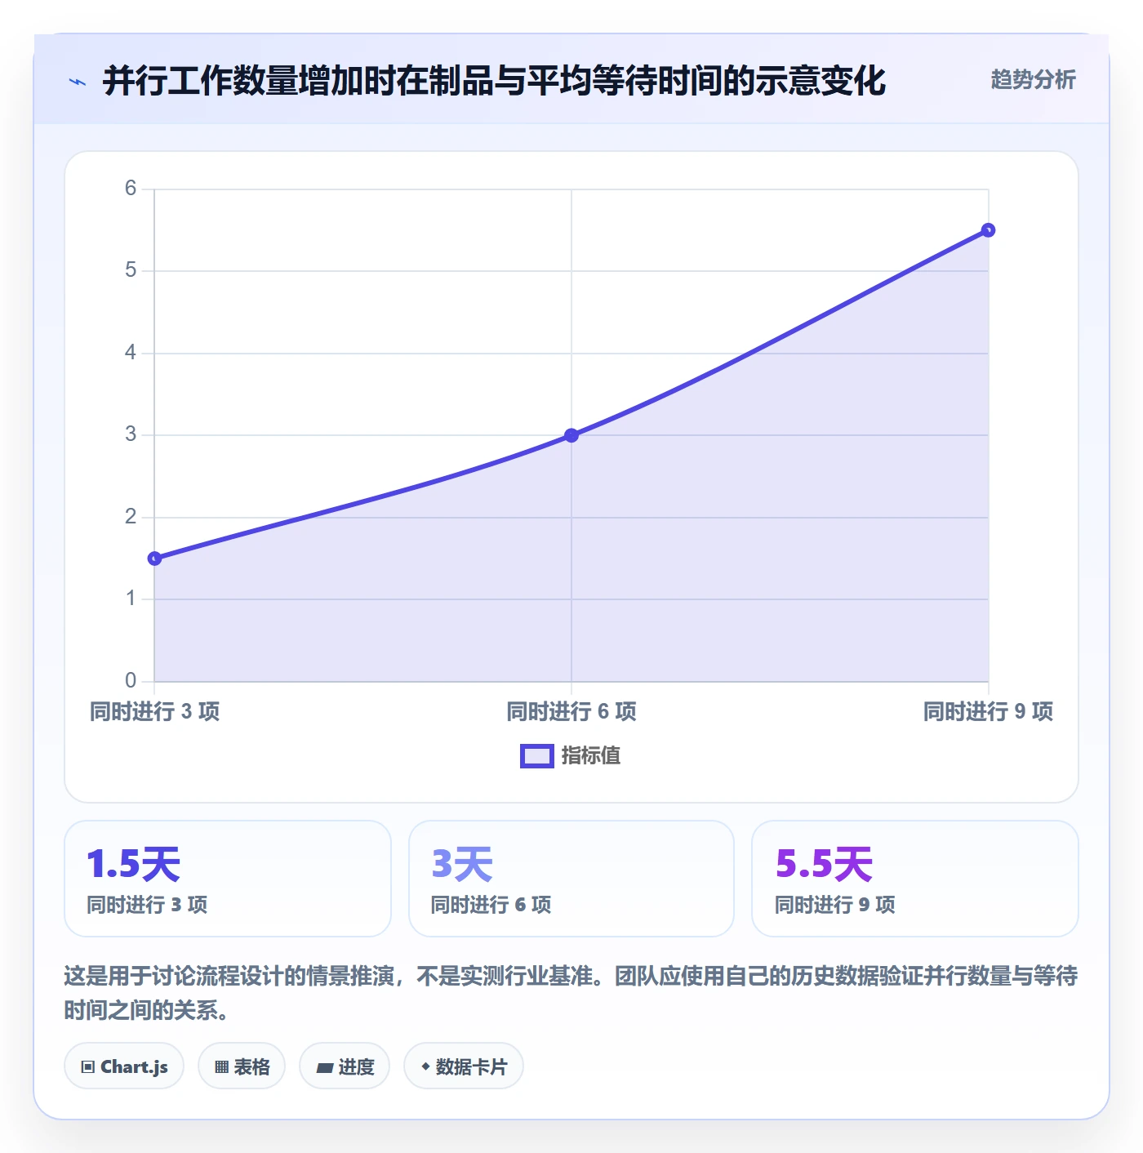Click the card caption 同时进行 9 项 under 5.5天
Viewport: 1143px width, 1153px height.
[834, 905]
